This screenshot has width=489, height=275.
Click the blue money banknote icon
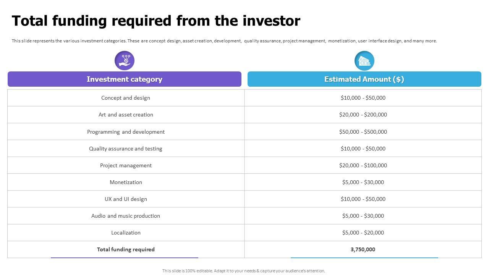pos(364,61)
